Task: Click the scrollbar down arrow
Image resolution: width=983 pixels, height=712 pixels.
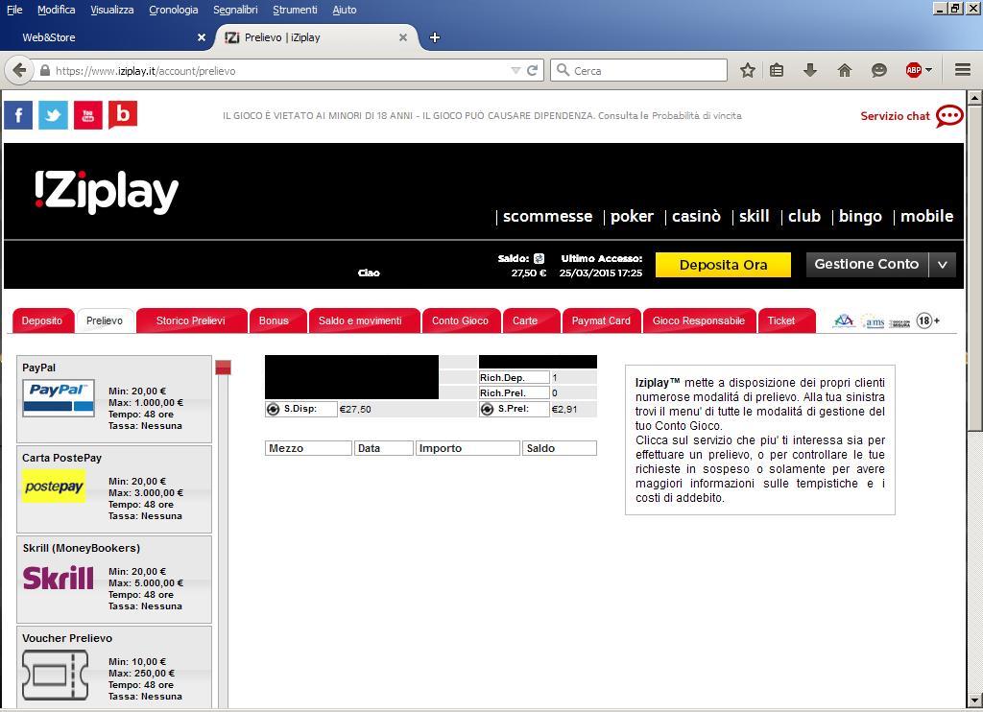Action: point(974,700)
